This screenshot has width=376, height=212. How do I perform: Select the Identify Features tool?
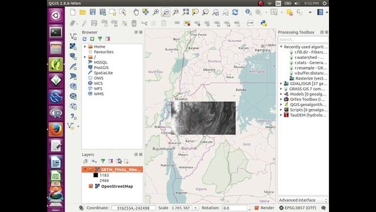[x=248, y=12]
